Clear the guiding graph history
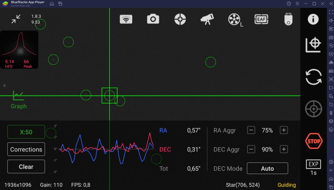 point(26,167)
